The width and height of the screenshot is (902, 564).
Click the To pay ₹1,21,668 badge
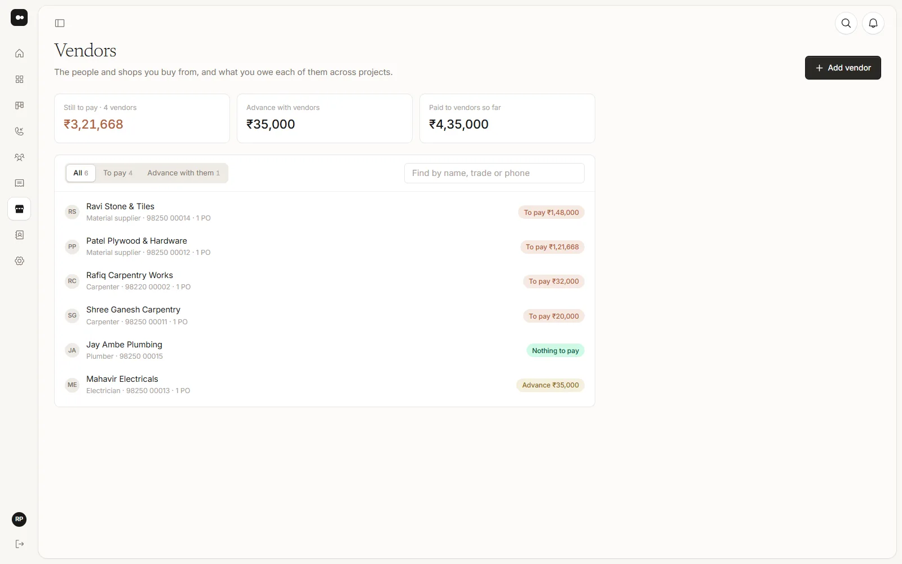pos(552,247)
